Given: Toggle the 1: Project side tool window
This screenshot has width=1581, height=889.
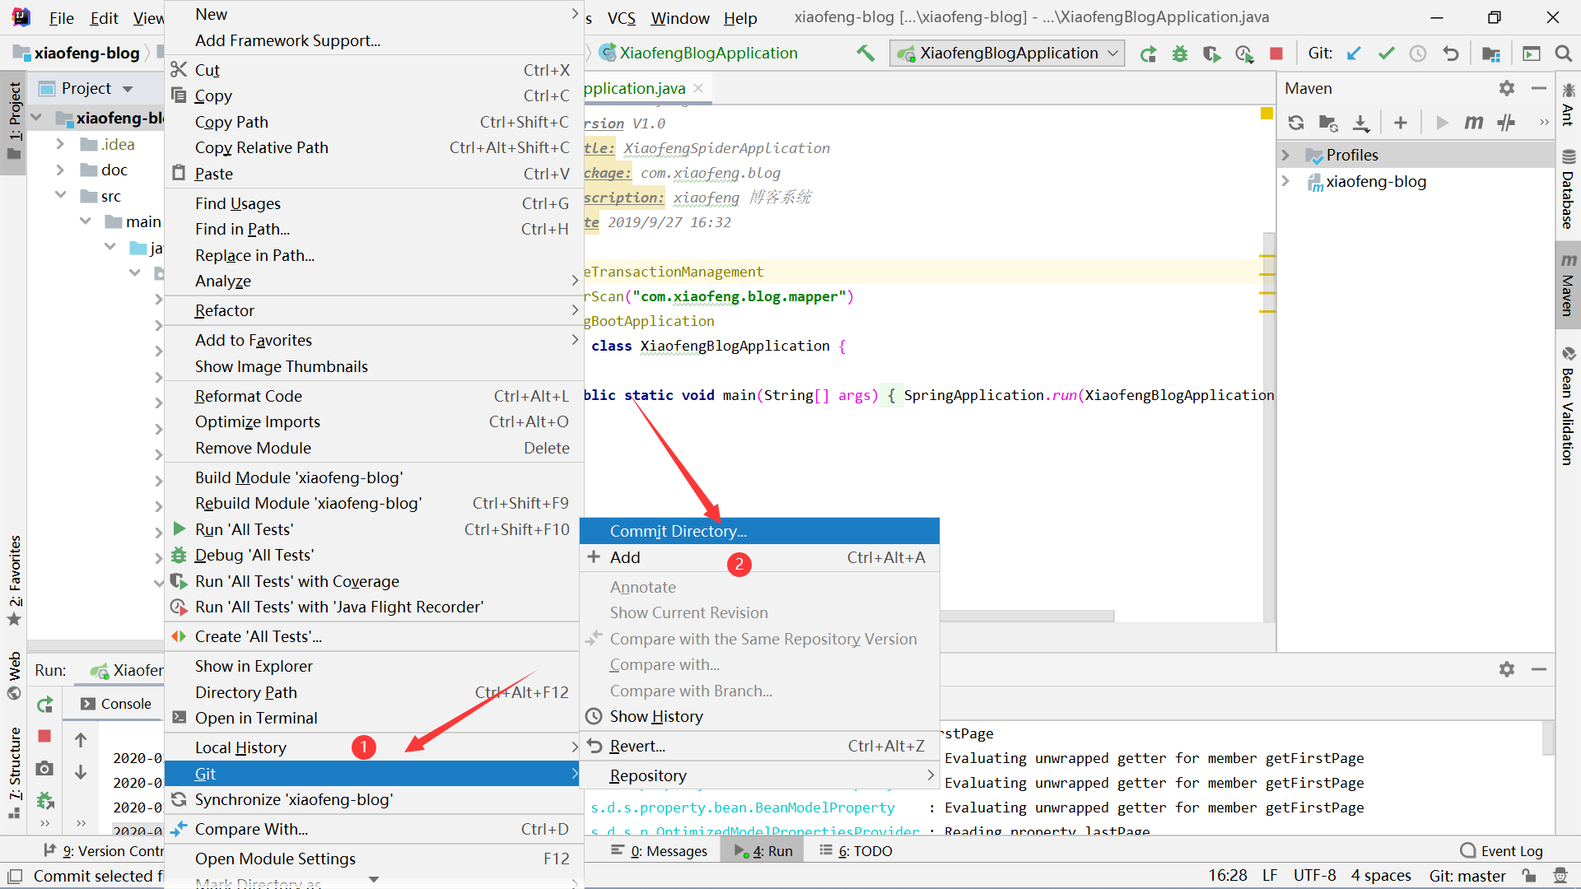Looking at the screenshot, I should point(14,122).
